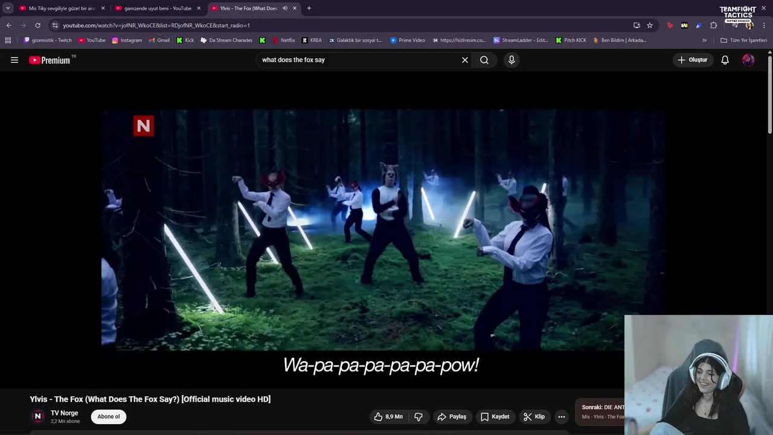Run search with the magnifier button

click(484, 60)
